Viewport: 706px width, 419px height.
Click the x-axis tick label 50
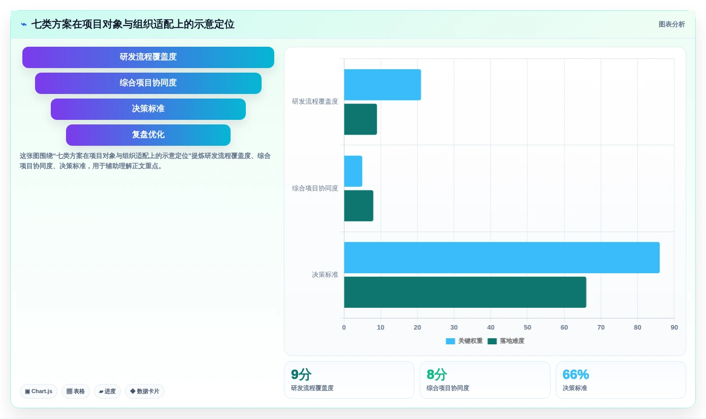(527, 328)
